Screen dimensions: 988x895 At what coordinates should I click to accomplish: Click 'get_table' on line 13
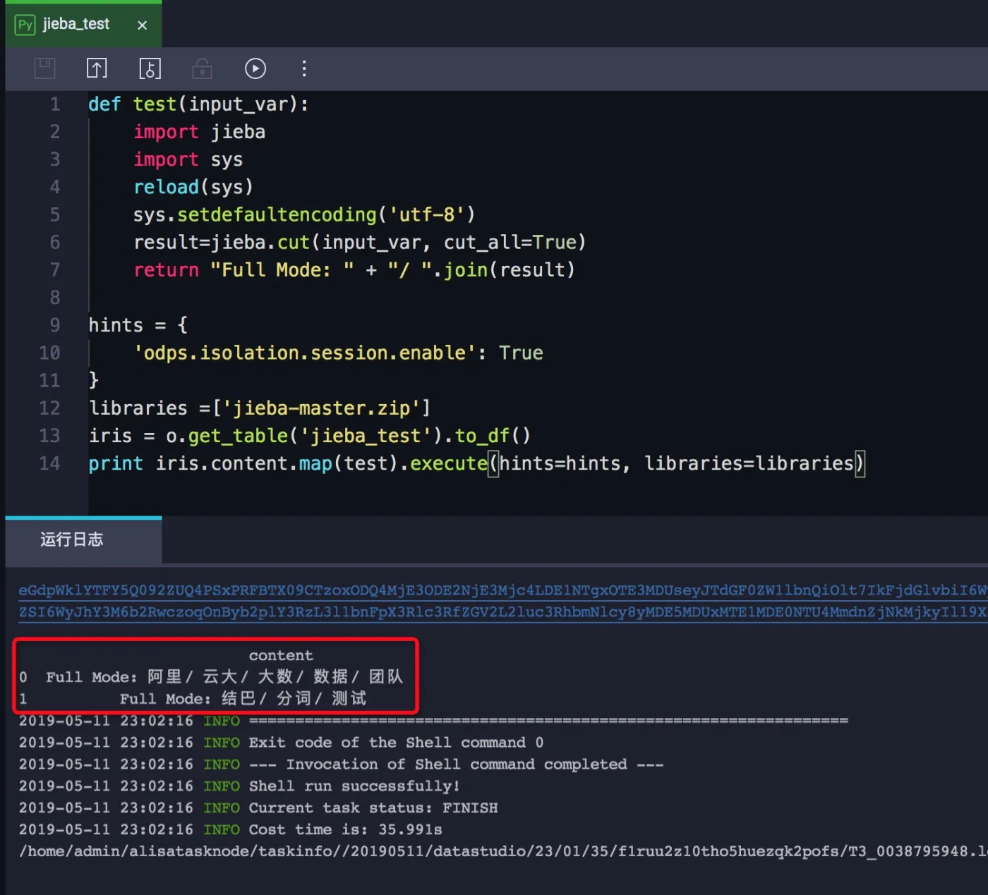[x=239, y=436]
